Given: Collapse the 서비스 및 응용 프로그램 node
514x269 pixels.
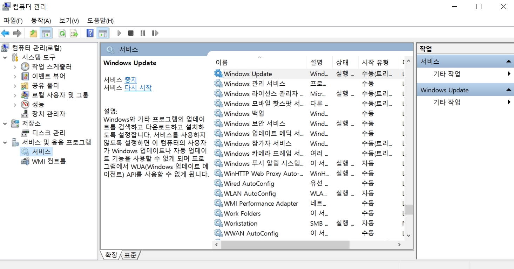Looking at the screenshot, I should [x=5, y=142].
